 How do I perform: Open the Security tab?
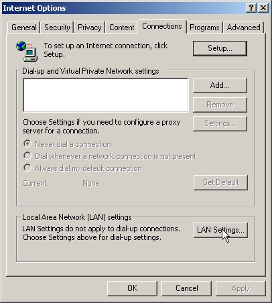(x=57, y=27)
